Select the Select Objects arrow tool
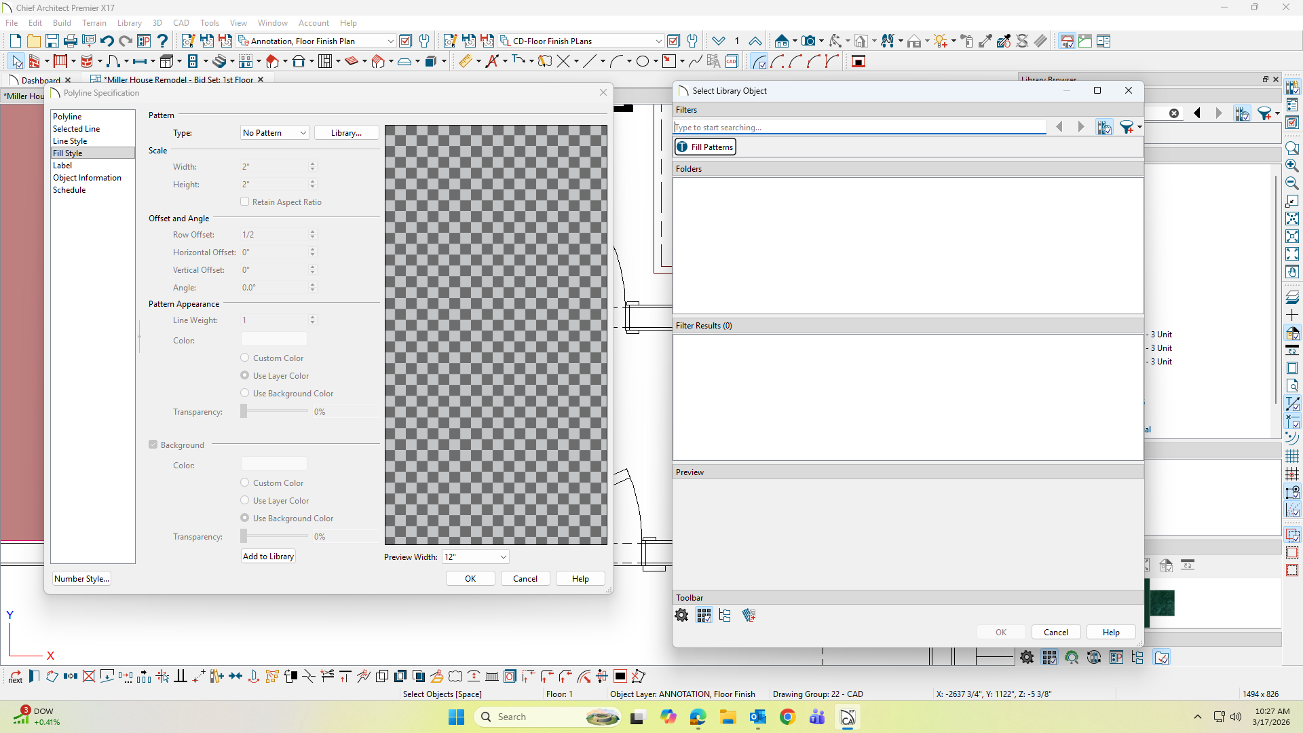This screenshot has width=1303, height=733. (17, 62)
